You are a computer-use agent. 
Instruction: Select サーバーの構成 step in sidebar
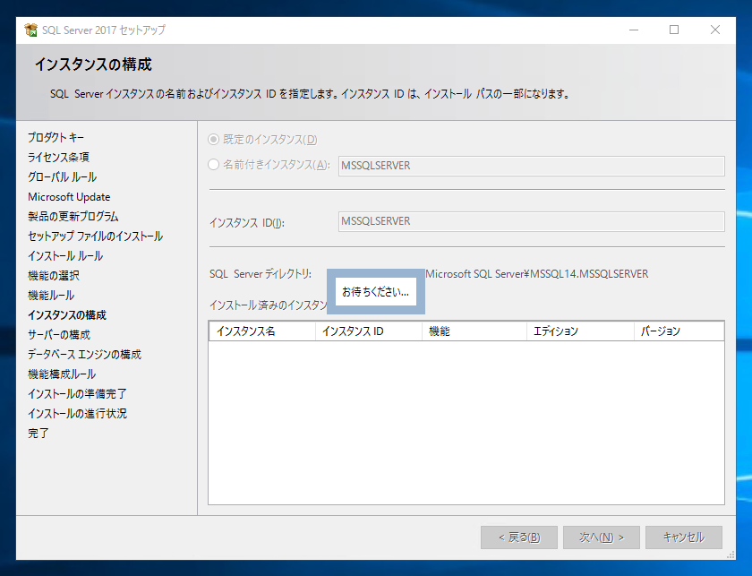[x=59, y=334]
